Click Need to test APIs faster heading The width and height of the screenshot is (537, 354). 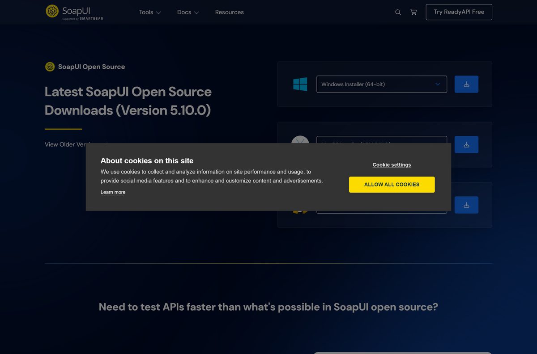click(x=268, y=307)
